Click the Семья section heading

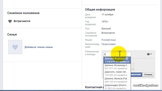(x=12, y=34)
